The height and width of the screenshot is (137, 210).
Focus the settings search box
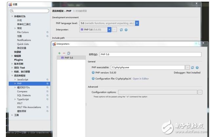click(x=30, y=11)
